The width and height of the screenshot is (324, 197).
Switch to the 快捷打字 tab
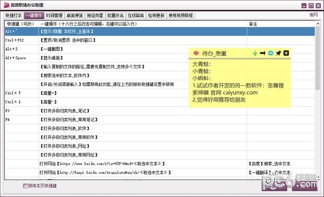[x=13, y=16]
